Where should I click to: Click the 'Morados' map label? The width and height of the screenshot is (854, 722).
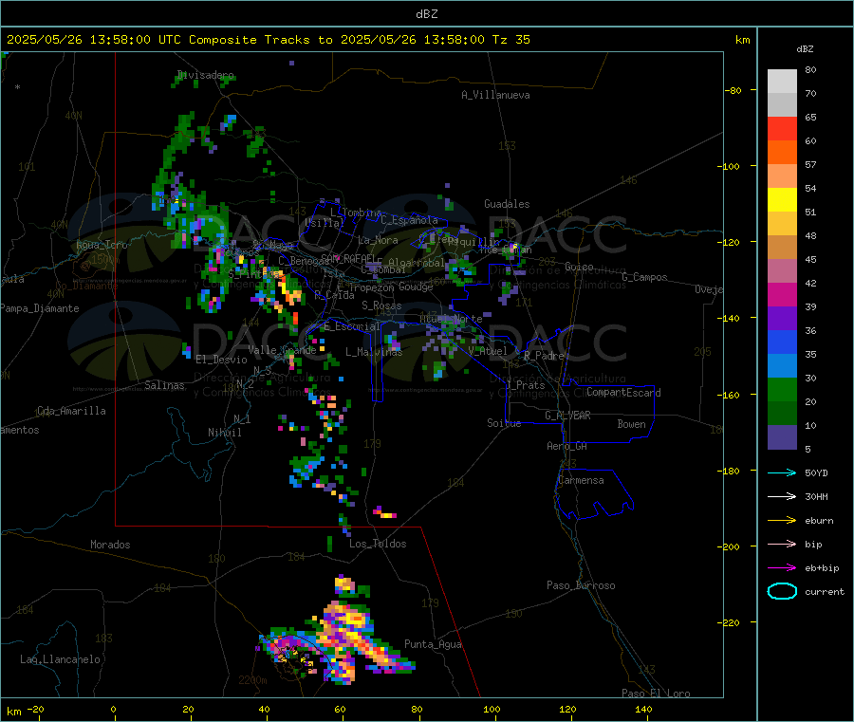pyautogui.click(x=110, y=545)
